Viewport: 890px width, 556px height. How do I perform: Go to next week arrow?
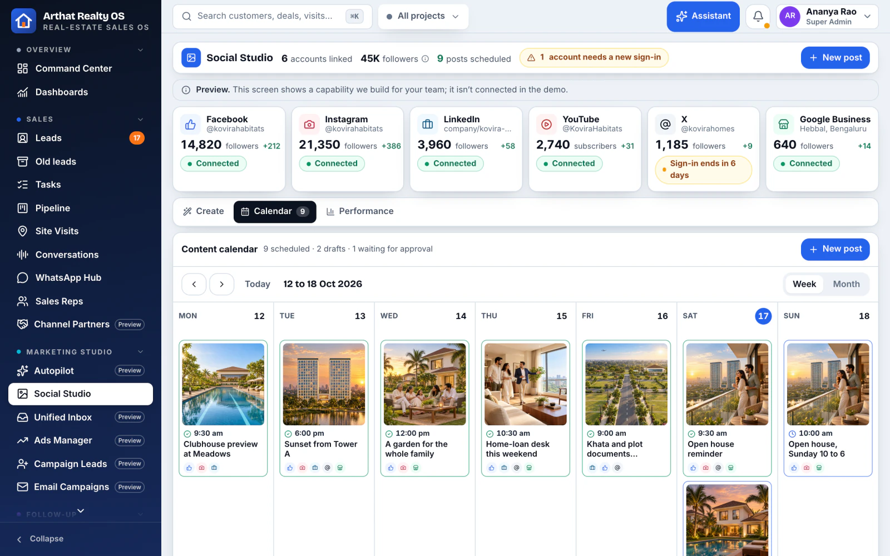(221, 284)
